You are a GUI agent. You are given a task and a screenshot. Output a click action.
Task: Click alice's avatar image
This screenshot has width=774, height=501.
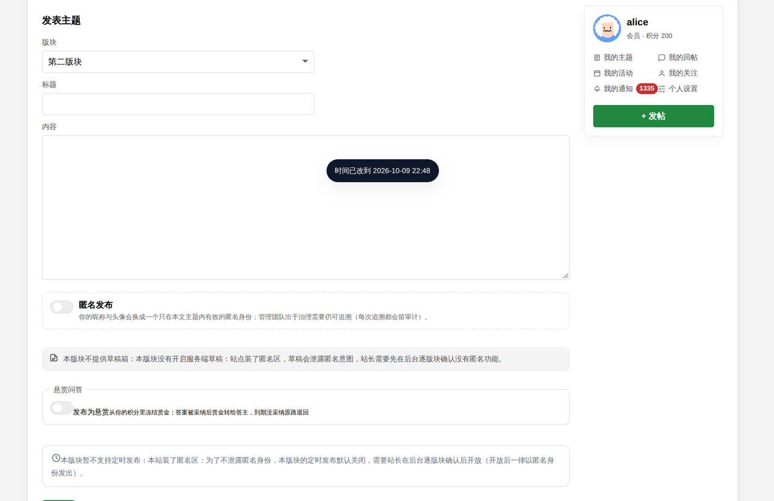point(607,28)
